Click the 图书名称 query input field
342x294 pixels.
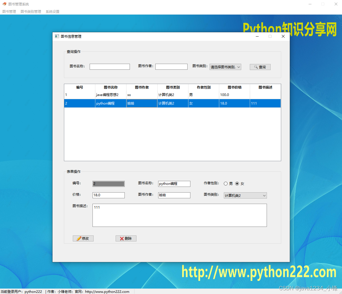pos(110,67)
